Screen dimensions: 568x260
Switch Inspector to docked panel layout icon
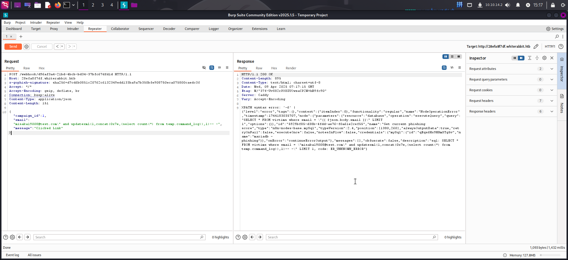coord(521,58)
